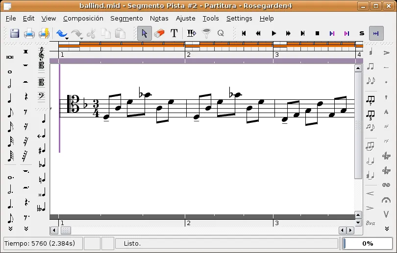The height and width of the screenshot is (253, 397).
Task: Toggle scroll to follow playback button
Action: point(376,33)
